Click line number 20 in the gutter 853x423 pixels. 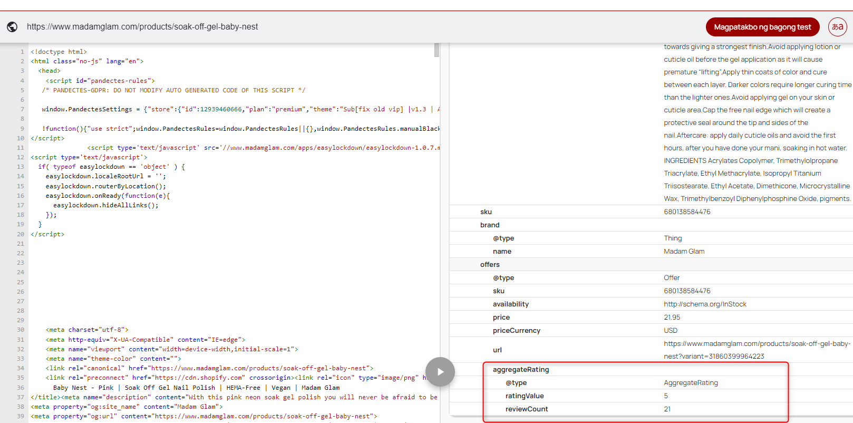tap(21, 234)
